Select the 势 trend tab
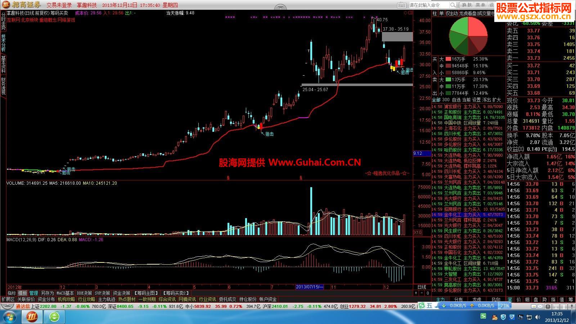The height and width of the screenshot is (324, 576). 545,300
